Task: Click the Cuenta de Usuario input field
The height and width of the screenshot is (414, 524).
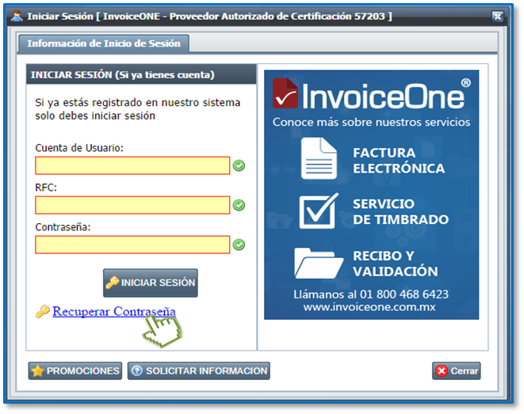Action: pos(132,165)
